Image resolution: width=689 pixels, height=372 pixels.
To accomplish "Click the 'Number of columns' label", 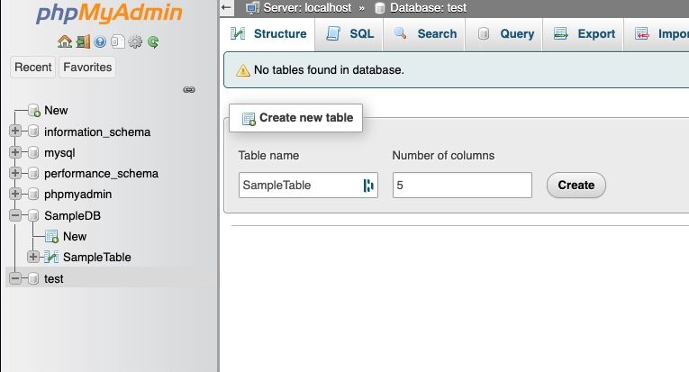I will pyautogui.click(x=443, y=156).
